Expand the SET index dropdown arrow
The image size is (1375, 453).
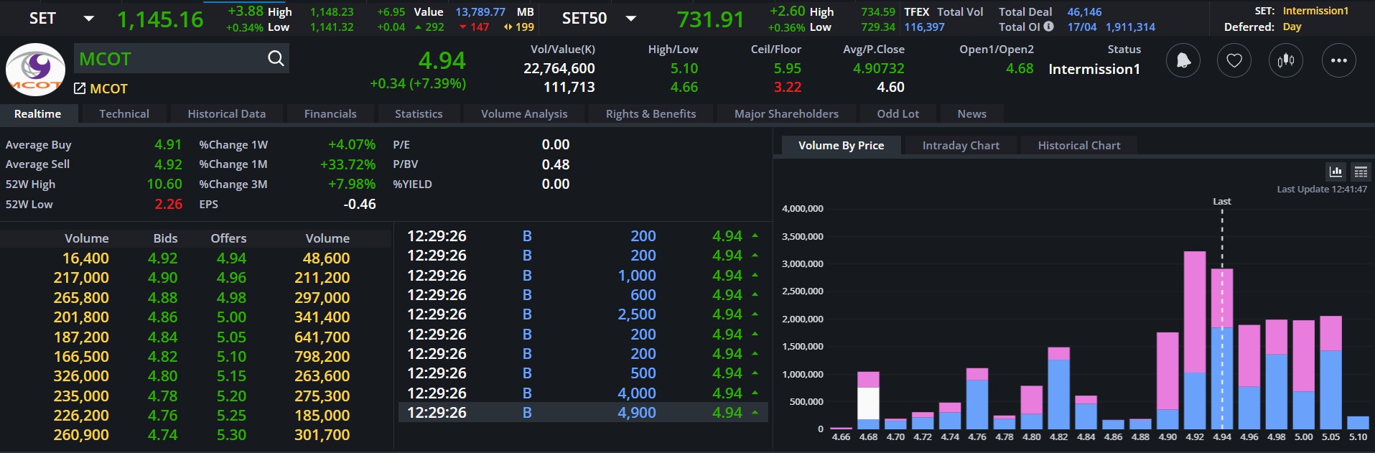coord(89,19)
